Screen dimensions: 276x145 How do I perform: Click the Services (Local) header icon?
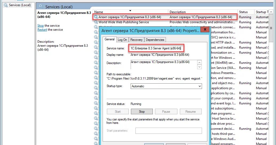click(x=41, y=6)
